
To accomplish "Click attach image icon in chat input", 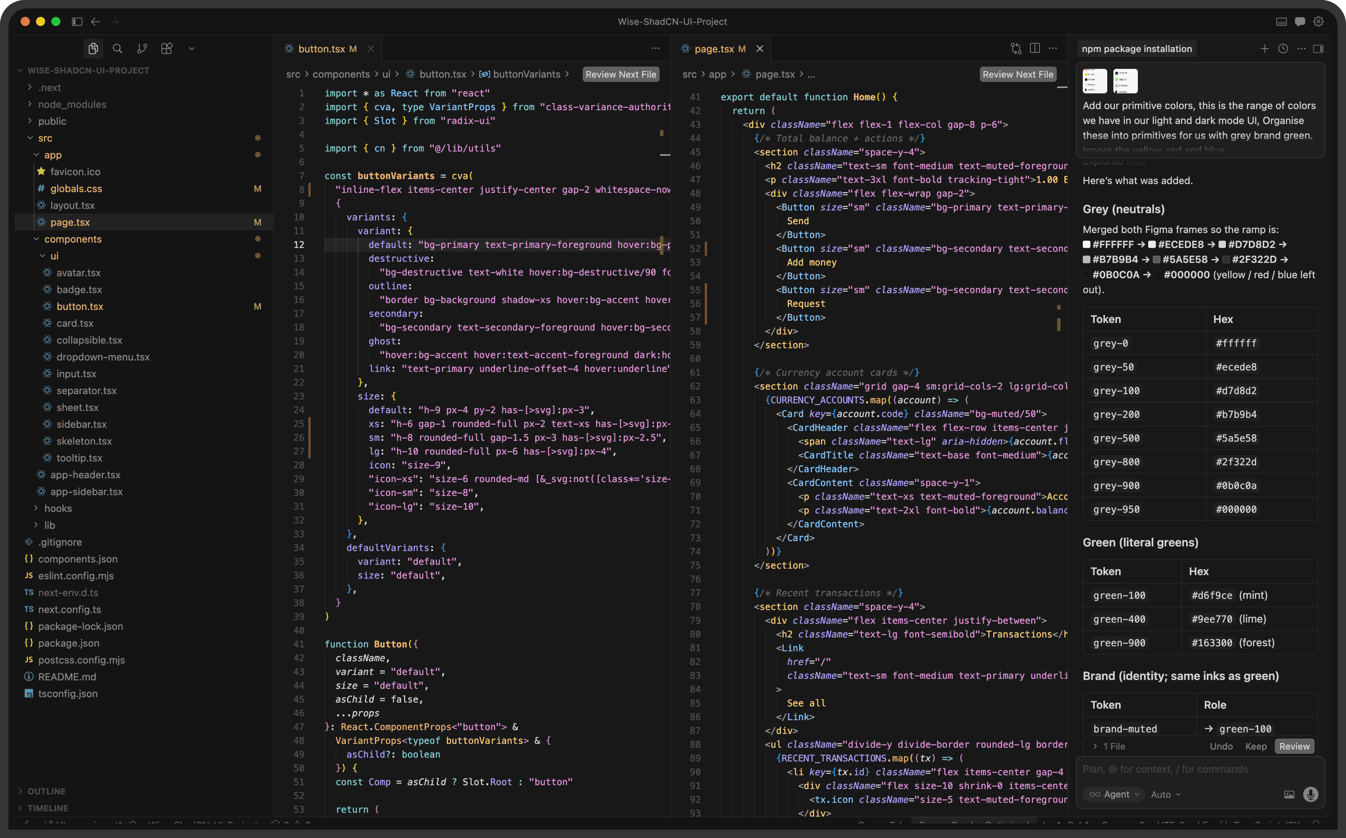I will click(1289, 794).
